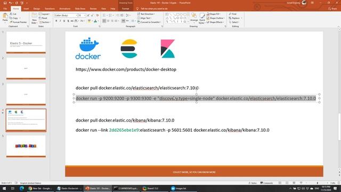Toggle strikethrough formatting
Screen dimensions: 341x192
point(72,21)
